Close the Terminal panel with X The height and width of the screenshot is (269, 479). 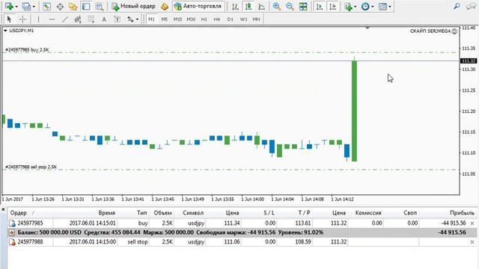pyautogui.click(x=3, y=209)
